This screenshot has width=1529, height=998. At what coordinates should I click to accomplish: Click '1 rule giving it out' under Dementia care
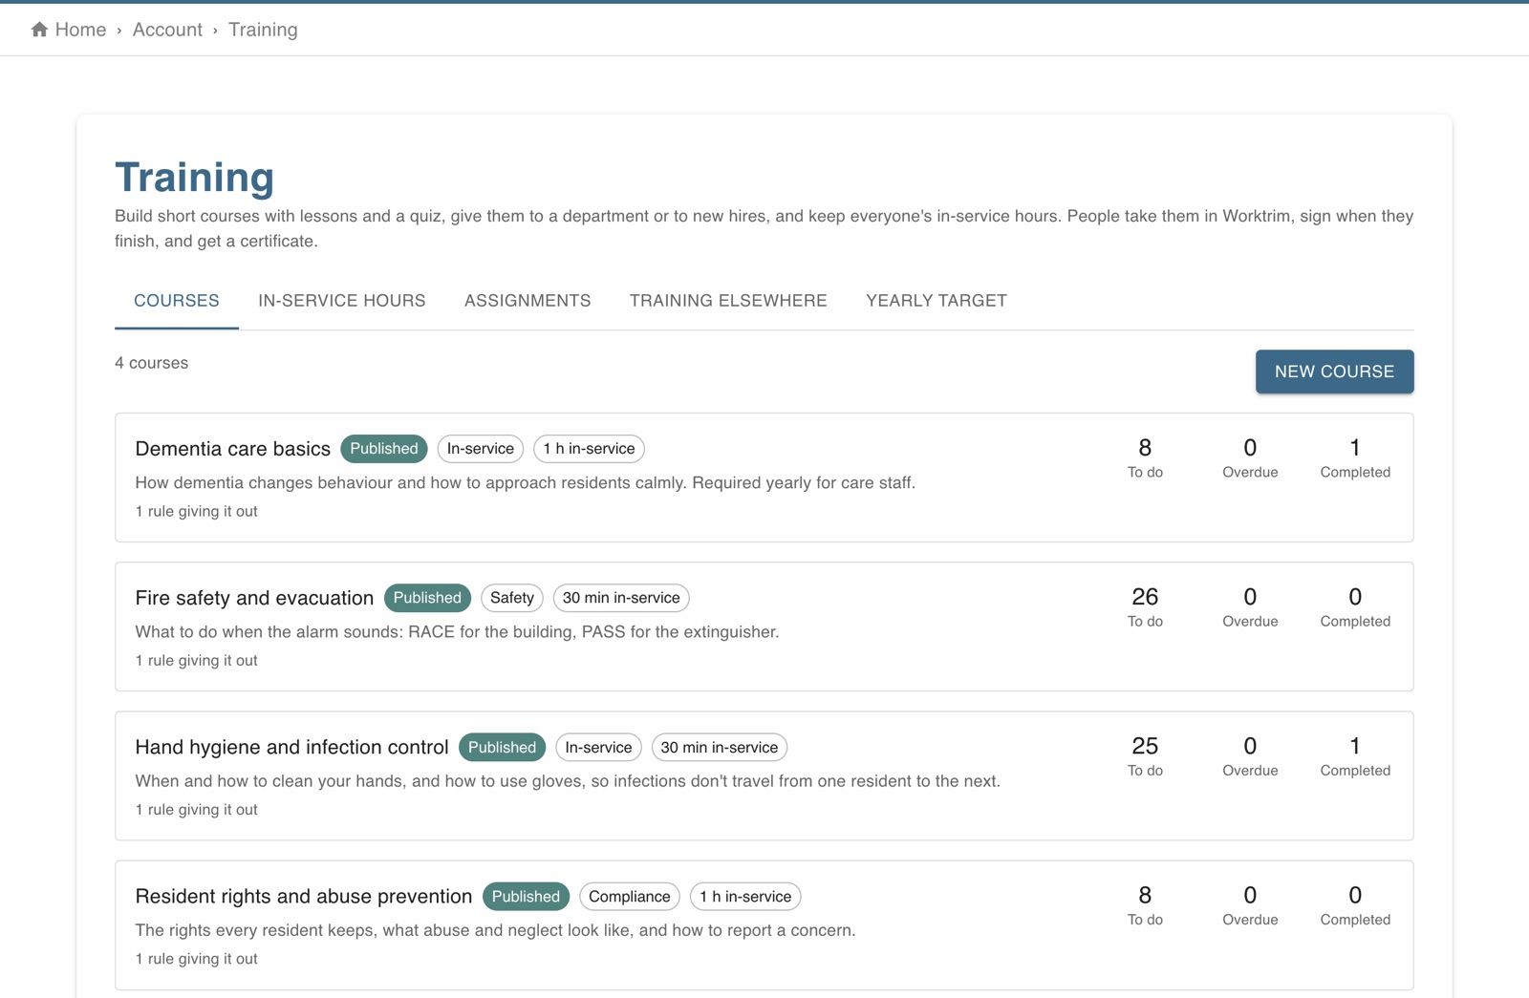[x=196, y=511]
